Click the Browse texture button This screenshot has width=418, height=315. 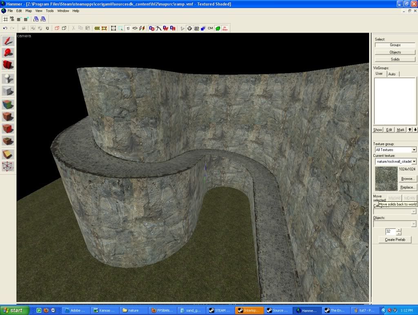tap(408, 179)
